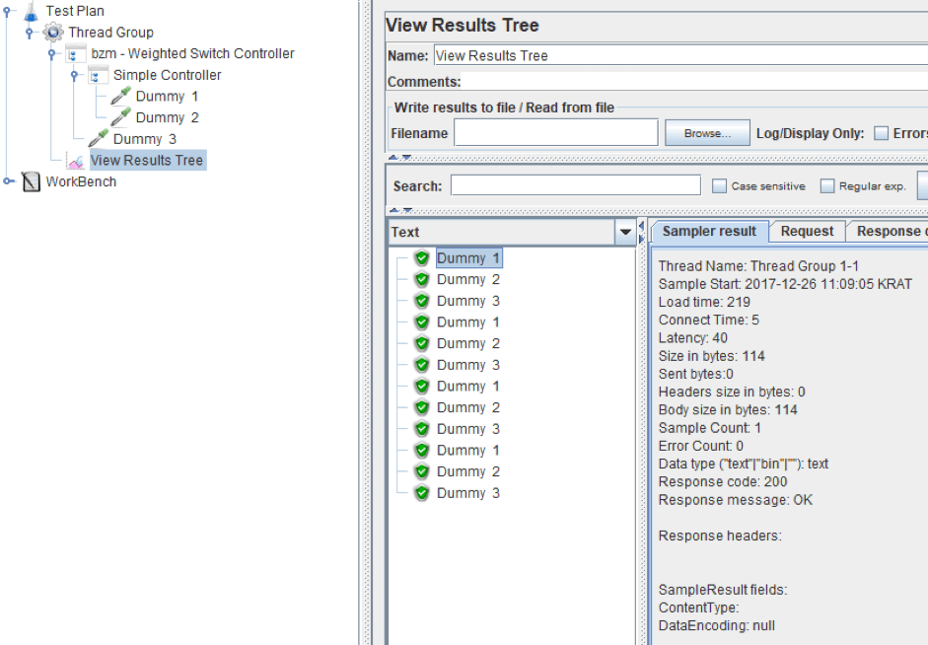The width and height of the screenshot is (928, 645).
Task: Click green shield icon of last Dummy 3 result
Action: click(x=422, y=493)
